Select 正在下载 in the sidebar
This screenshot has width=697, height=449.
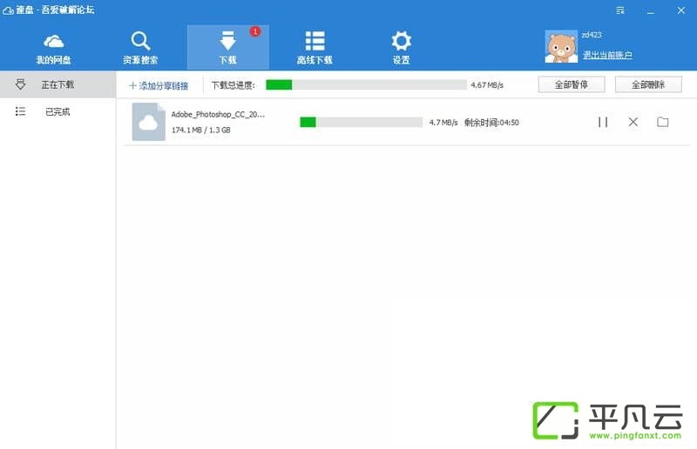pyautogui.click(x=58, y=84)
